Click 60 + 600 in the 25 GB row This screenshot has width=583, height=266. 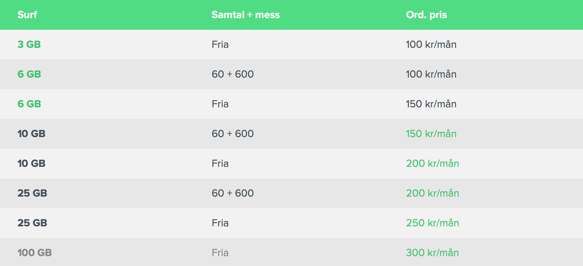(232, 193)
